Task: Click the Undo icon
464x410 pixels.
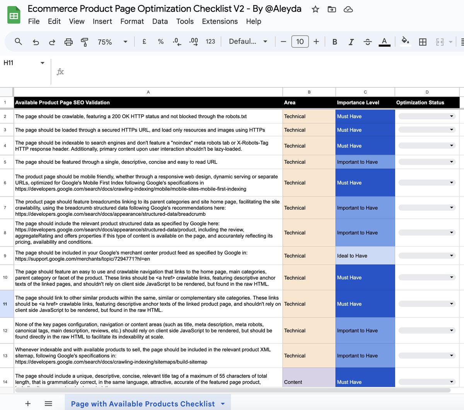Action: tap(36, 42)
